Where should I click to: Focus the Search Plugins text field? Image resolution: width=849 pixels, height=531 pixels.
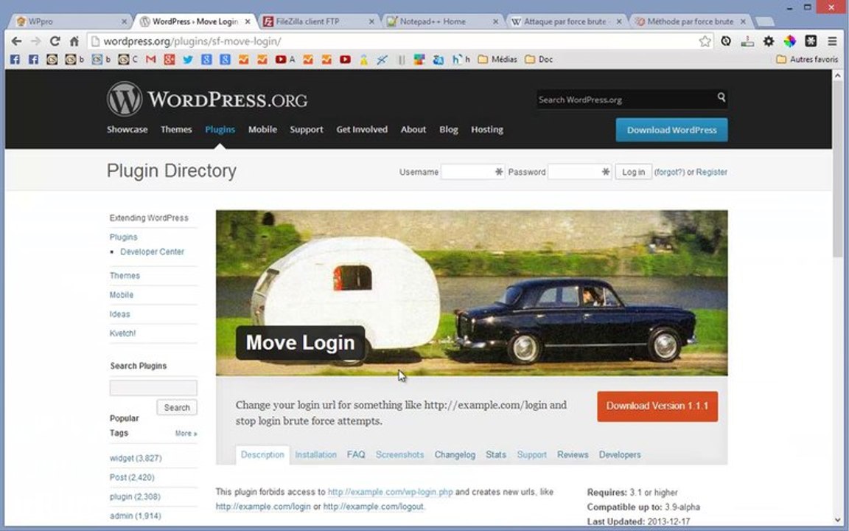153,387
